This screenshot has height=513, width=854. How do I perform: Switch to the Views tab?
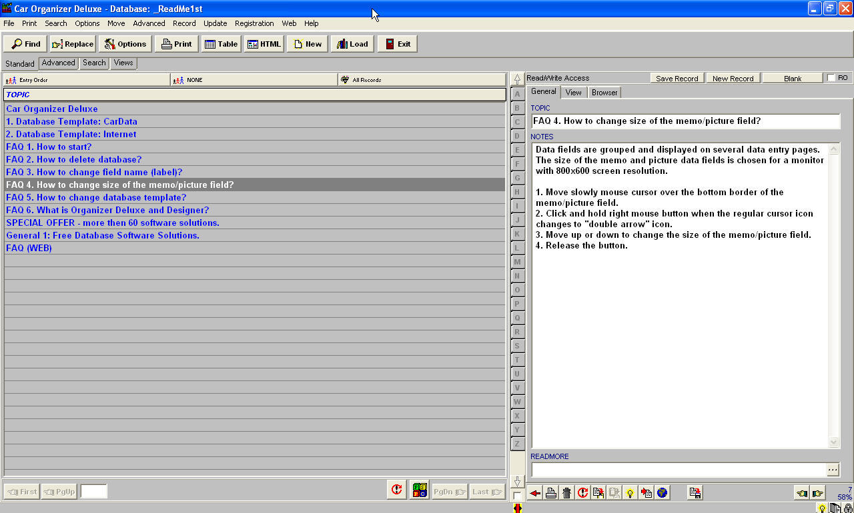point(123,63)
